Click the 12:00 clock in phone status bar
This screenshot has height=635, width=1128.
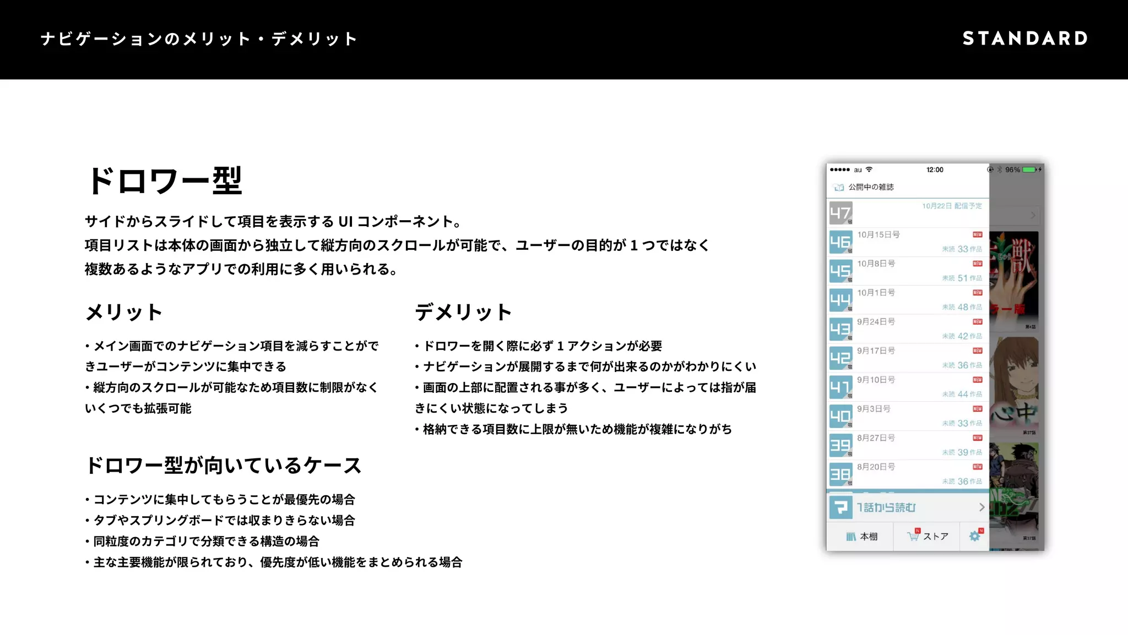(935, 169)
